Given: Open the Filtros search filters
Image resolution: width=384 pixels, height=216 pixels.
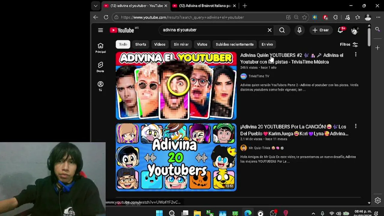Looking at the screenshot, I should 349,44.
